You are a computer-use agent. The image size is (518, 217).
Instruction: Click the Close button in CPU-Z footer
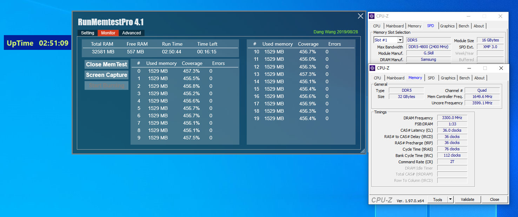(x=494, y=199)
